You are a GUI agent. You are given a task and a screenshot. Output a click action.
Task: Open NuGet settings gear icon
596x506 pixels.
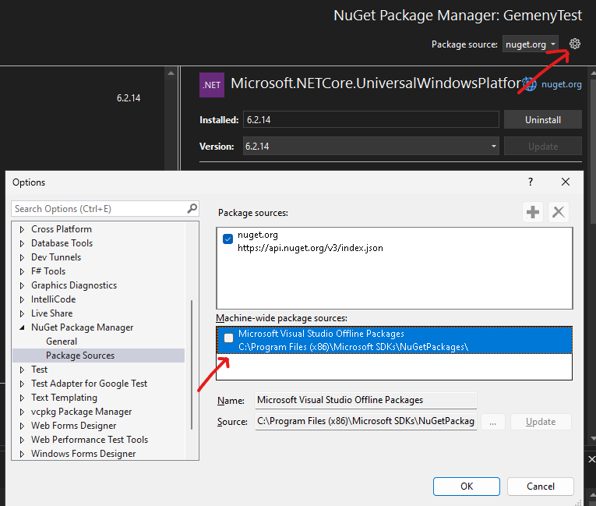click(574, 44)
